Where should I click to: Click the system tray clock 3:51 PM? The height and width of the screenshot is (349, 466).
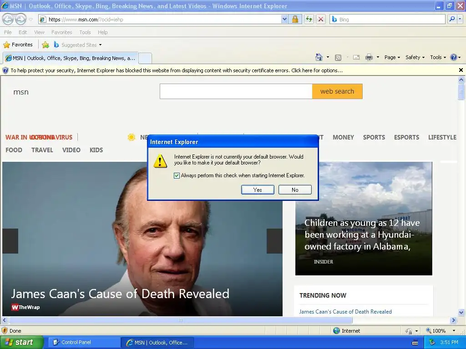[x=449, y=343]
